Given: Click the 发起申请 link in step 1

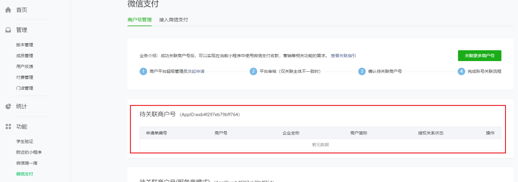Looking at the screenshot, I should [x=196, y=71].
